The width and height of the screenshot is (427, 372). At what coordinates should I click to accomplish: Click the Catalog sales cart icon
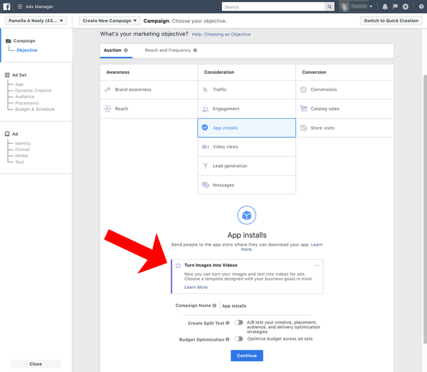coord(303,109)
